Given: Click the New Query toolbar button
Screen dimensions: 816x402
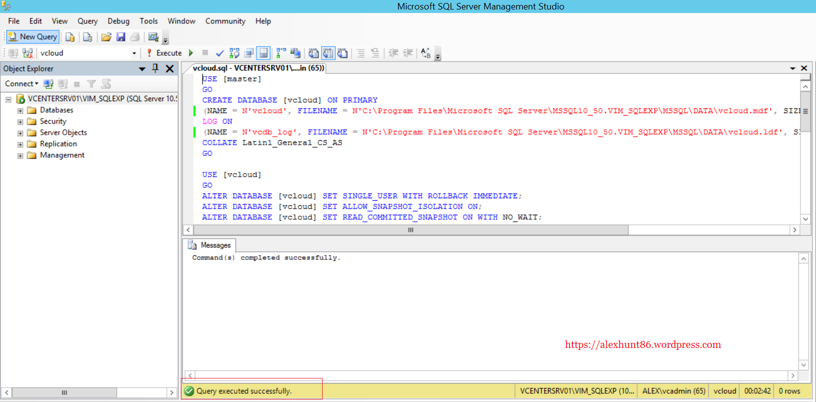Looking at the screenshot, I should click(x=33, y=37).
